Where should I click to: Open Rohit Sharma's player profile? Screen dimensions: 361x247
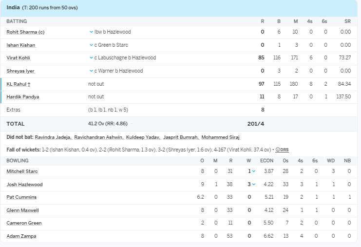25,32
